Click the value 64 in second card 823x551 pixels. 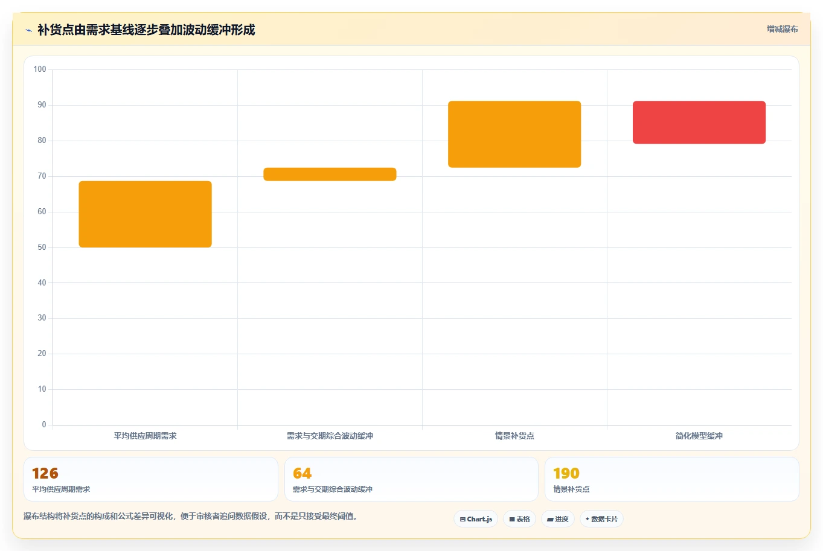pyautogui.click(x=302, y=473)
